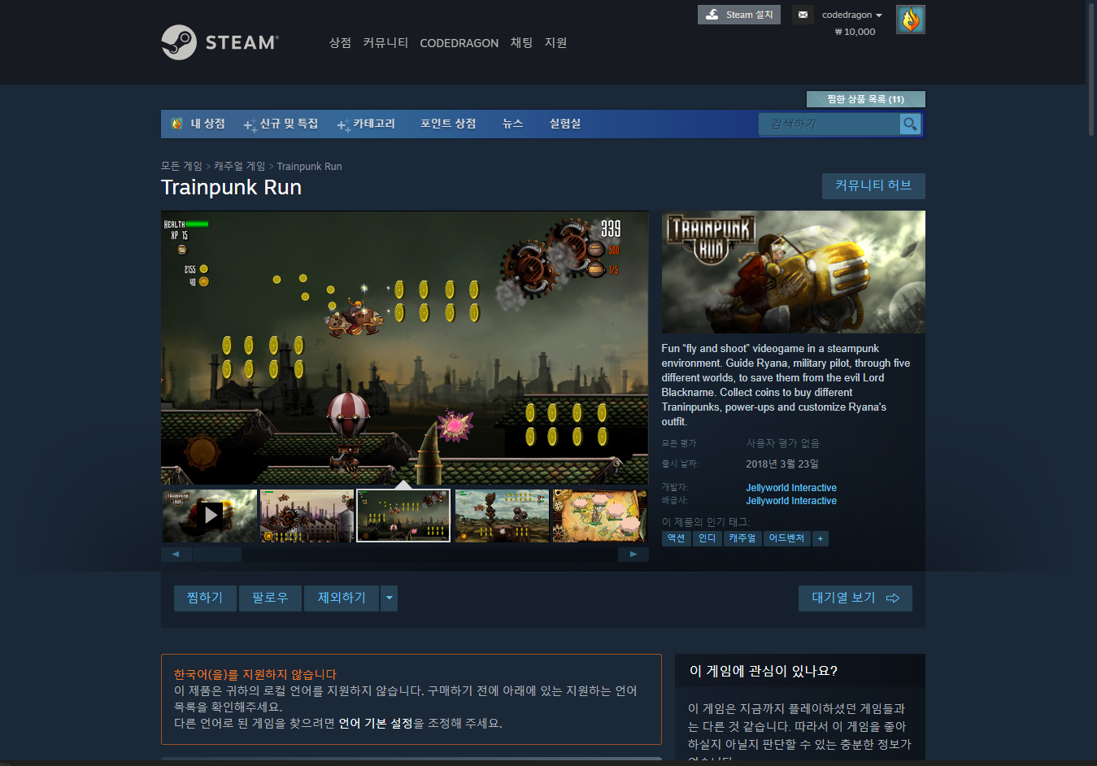1097x766 pixels.
Task: Open the 언어 기본 설정 link
Action: [x=376, y=723]
